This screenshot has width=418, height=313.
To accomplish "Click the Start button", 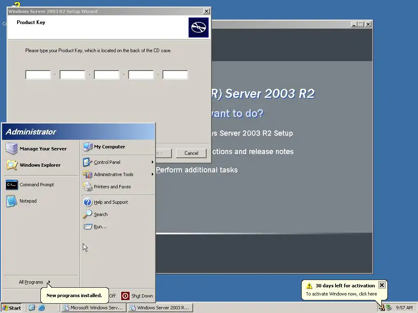I will coord(12,308).
